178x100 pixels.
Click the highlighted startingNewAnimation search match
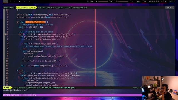[35, 22]
